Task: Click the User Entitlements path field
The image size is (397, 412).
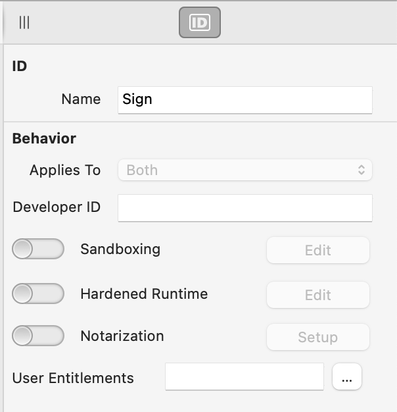Action: tap(245, 376)
